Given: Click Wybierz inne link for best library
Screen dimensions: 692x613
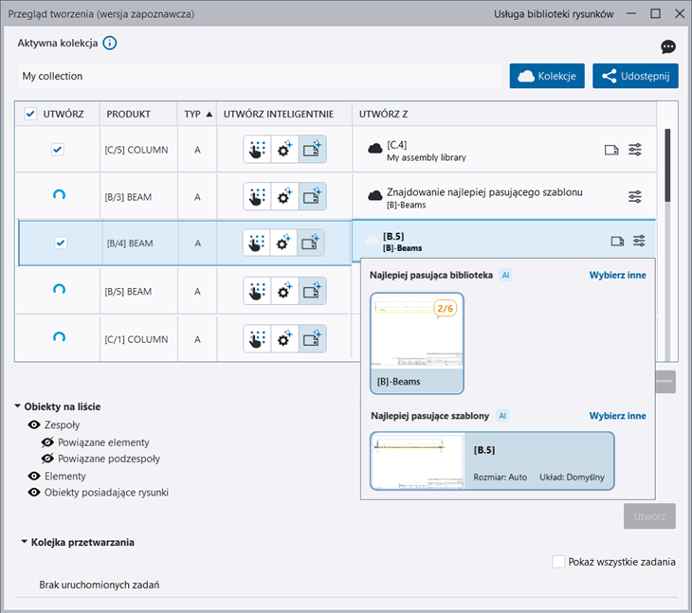Looking at the screenshot, I should pyautogui.click(x=617, y=276).
